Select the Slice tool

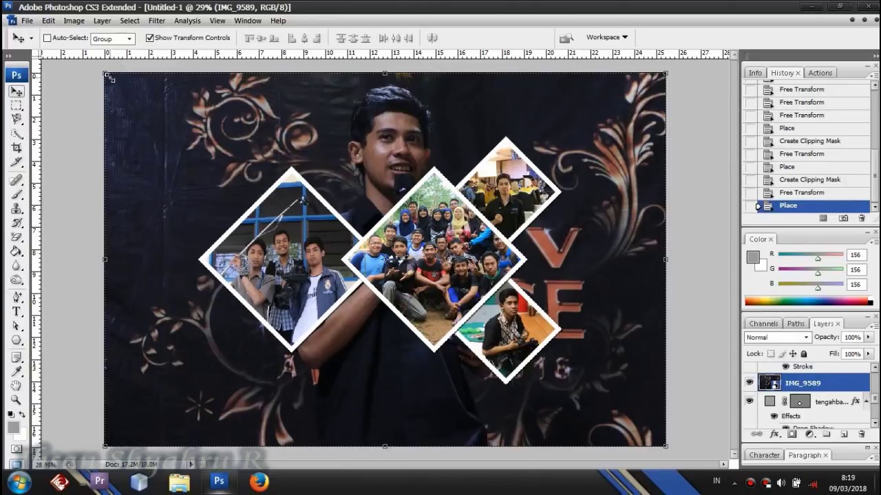(17, 162)
